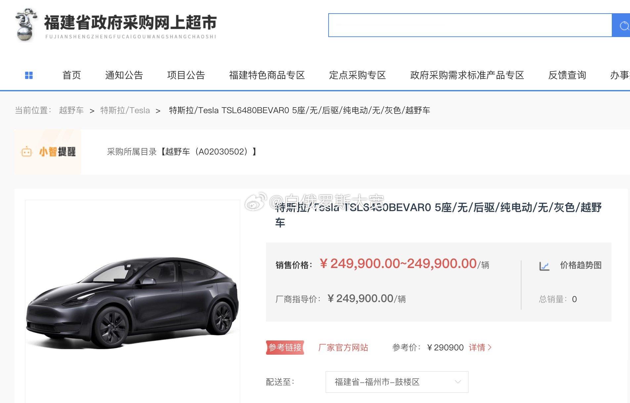The width and height of the screenshot is (630, 403).
Task: Click the search magnifier button
Action: [x=621, y=25]
